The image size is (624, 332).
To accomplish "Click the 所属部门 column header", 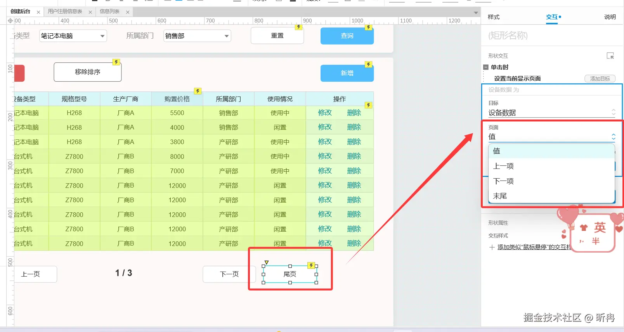I will tap(229, 99).
